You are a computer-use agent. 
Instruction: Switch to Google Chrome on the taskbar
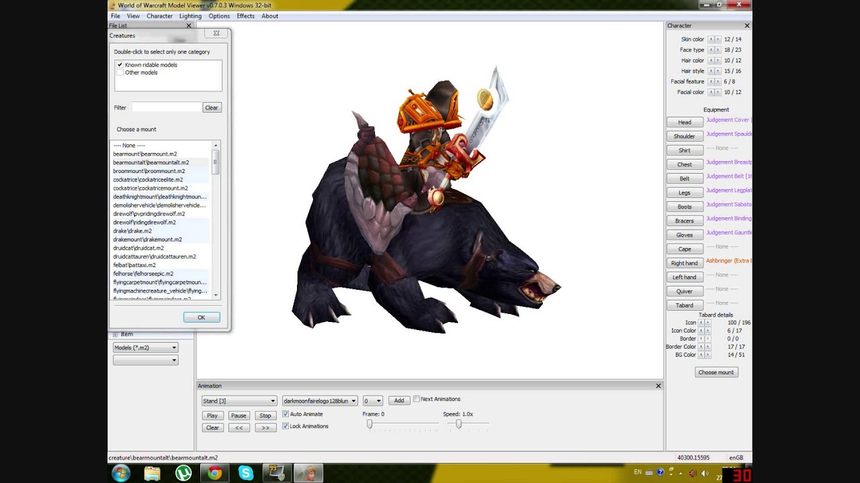click(214, 473)
